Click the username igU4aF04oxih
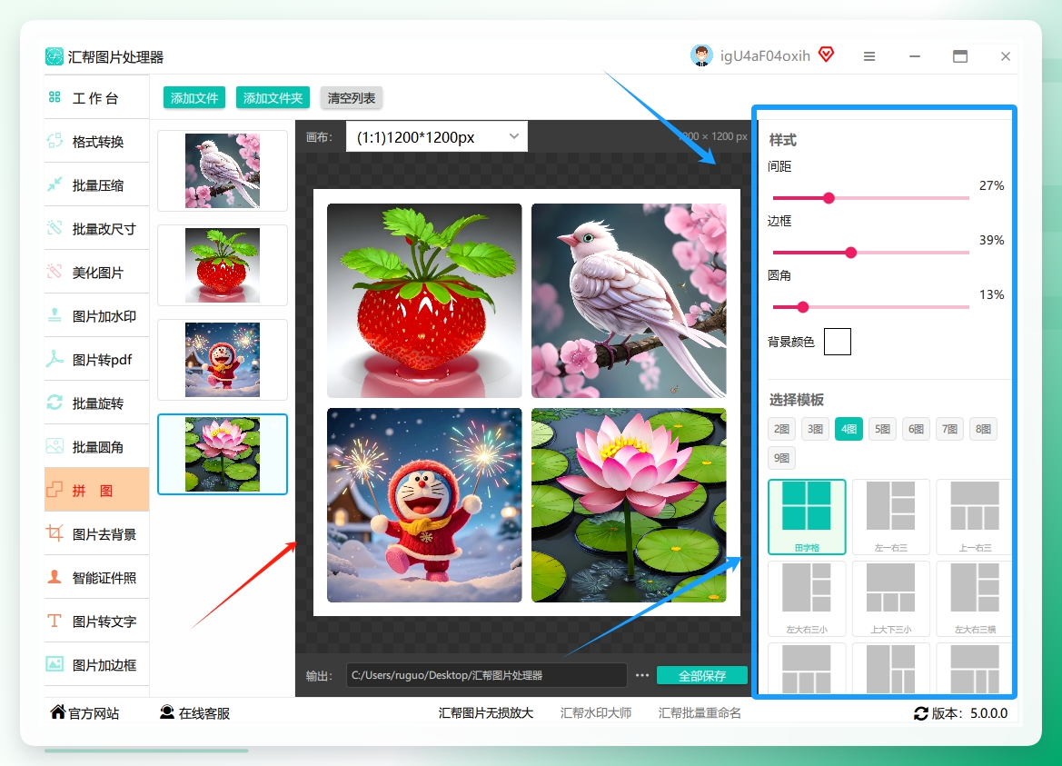 765,55
